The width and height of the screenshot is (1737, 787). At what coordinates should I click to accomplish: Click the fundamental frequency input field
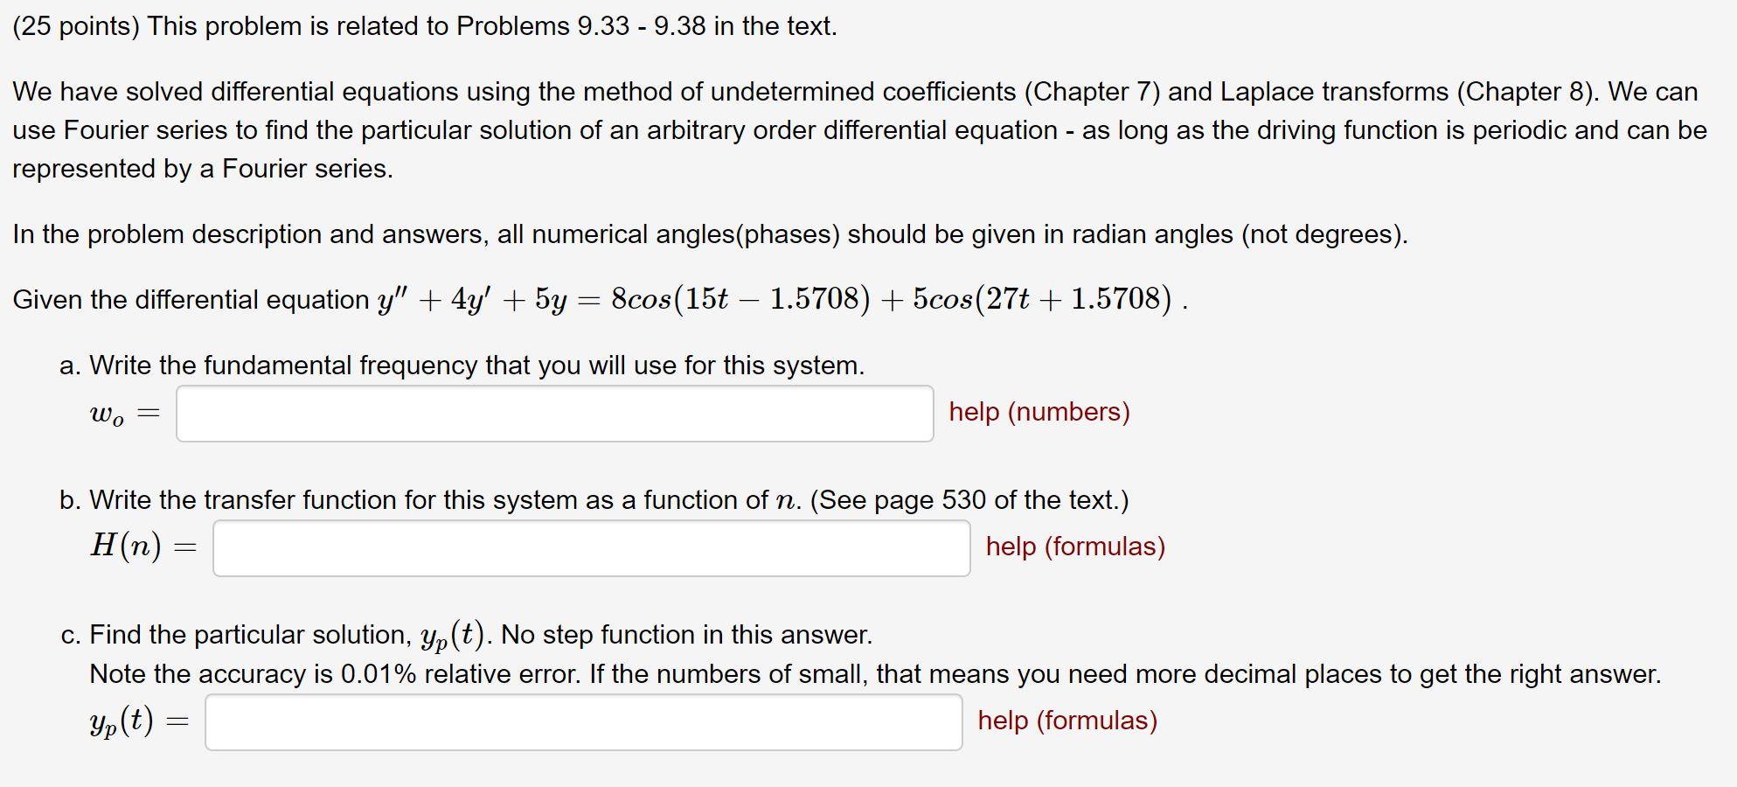click(555, 414)
